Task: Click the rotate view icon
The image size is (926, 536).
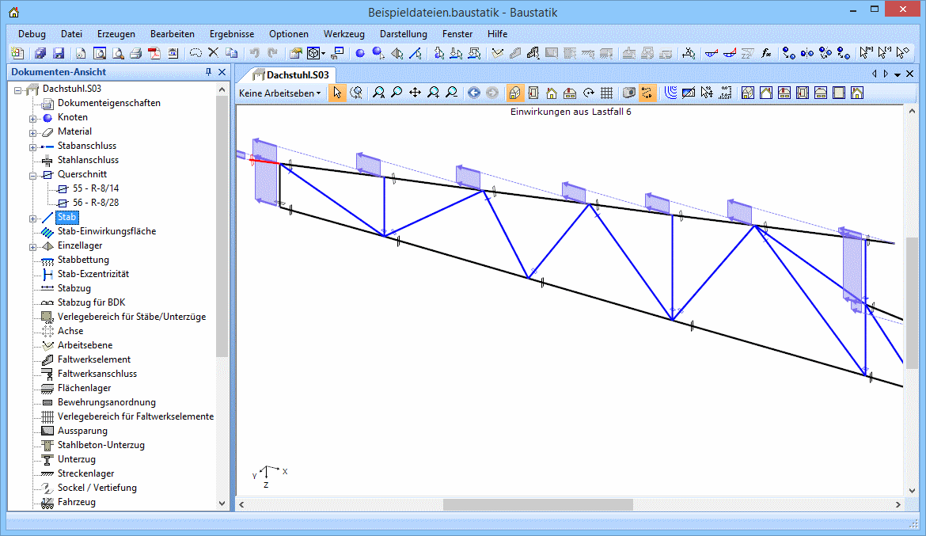Action: coord(589,93)
